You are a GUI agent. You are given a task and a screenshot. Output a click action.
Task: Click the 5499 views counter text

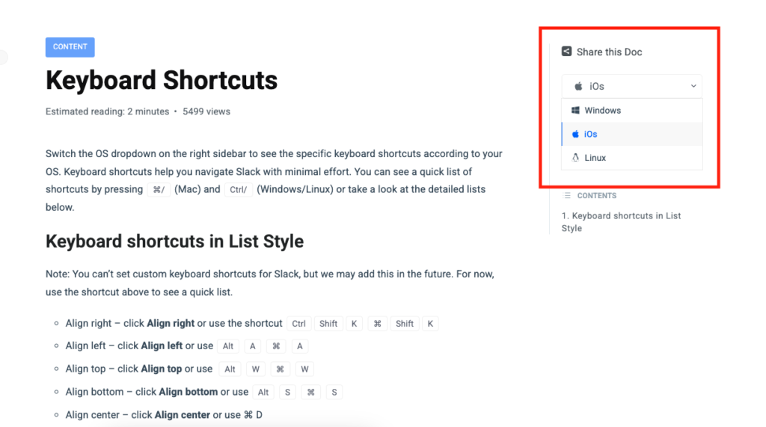pos(206,111)
